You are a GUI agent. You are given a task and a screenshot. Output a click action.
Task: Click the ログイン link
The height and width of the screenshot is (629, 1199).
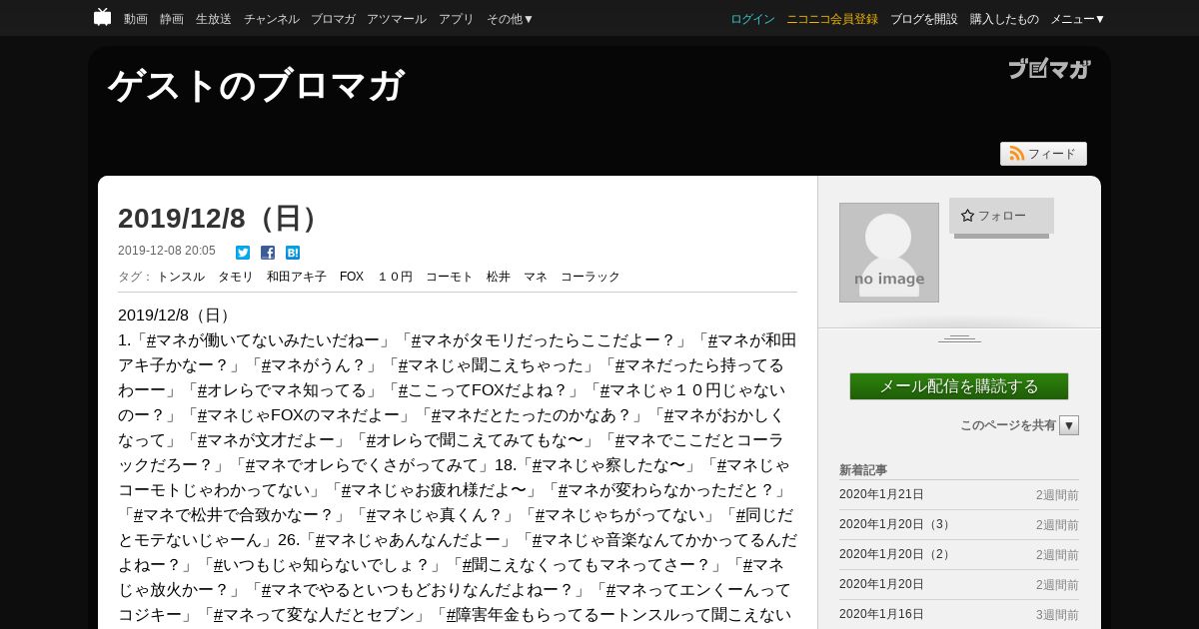coord(752,19)
